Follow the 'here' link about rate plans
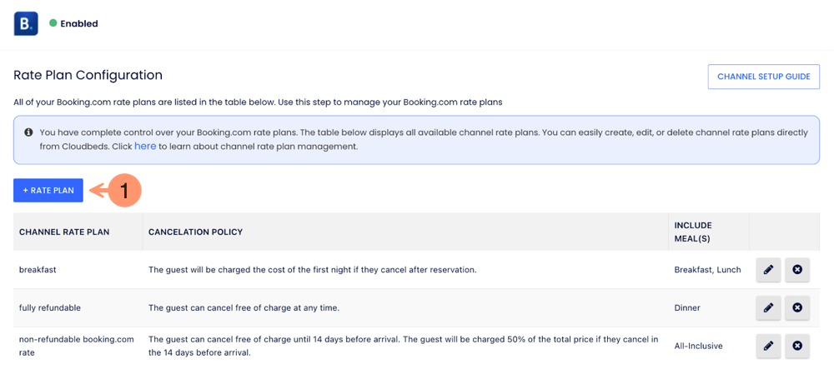The image size is (834, 369). (145, 147)
